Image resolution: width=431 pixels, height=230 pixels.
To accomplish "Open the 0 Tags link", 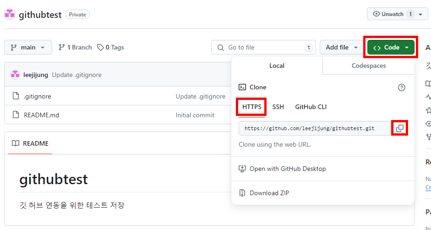I will pos(110,47).
